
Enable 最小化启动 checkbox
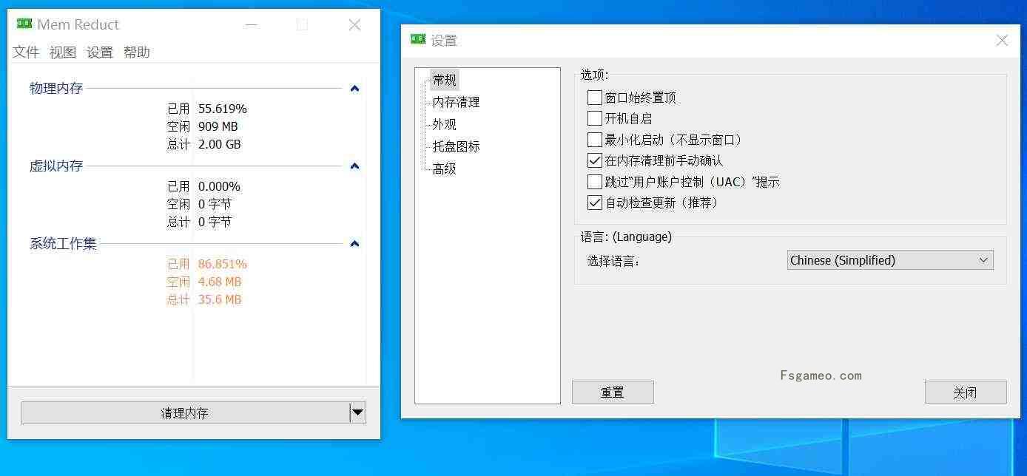[595, 140]
